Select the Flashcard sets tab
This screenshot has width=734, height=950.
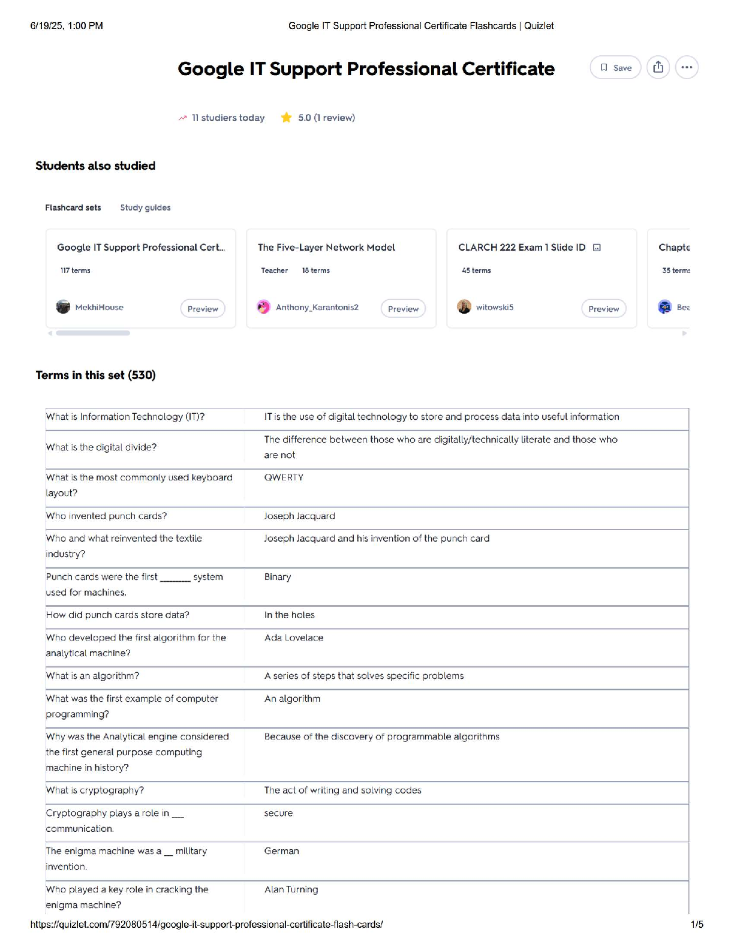click(x=73, y=208)
